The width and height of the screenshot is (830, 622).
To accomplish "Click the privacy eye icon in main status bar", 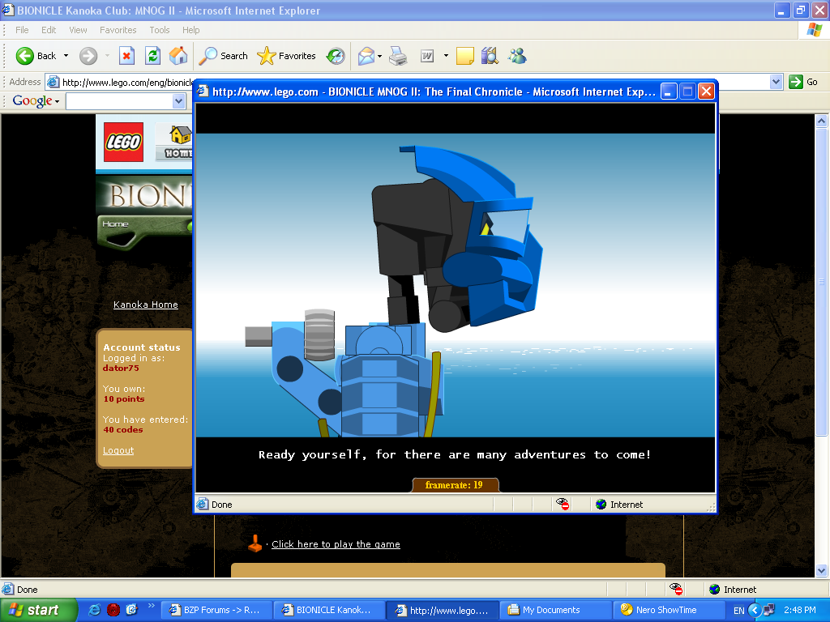I will (x=675, y=589).
